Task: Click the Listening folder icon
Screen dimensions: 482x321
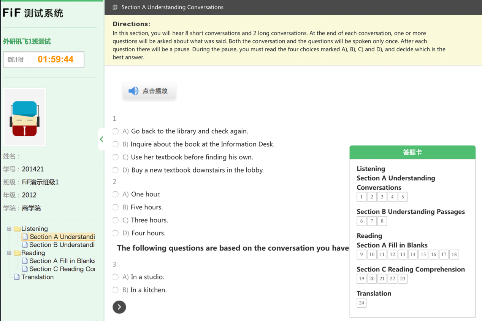Action: (x=17, y=229)
